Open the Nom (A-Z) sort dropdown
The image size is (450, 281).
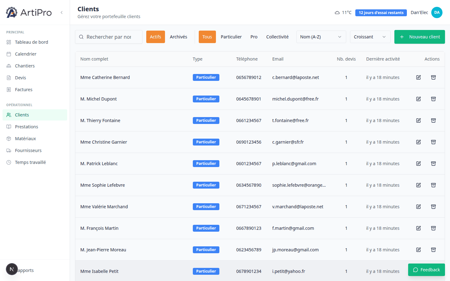[321, 37]
